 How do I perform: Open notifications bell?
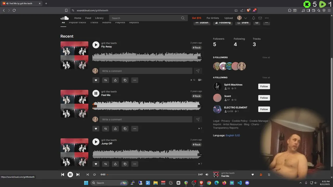253,18
